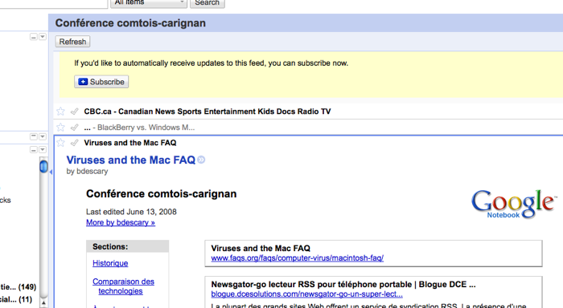Click the plus icon on the Subscribe button

coord(83,82)
